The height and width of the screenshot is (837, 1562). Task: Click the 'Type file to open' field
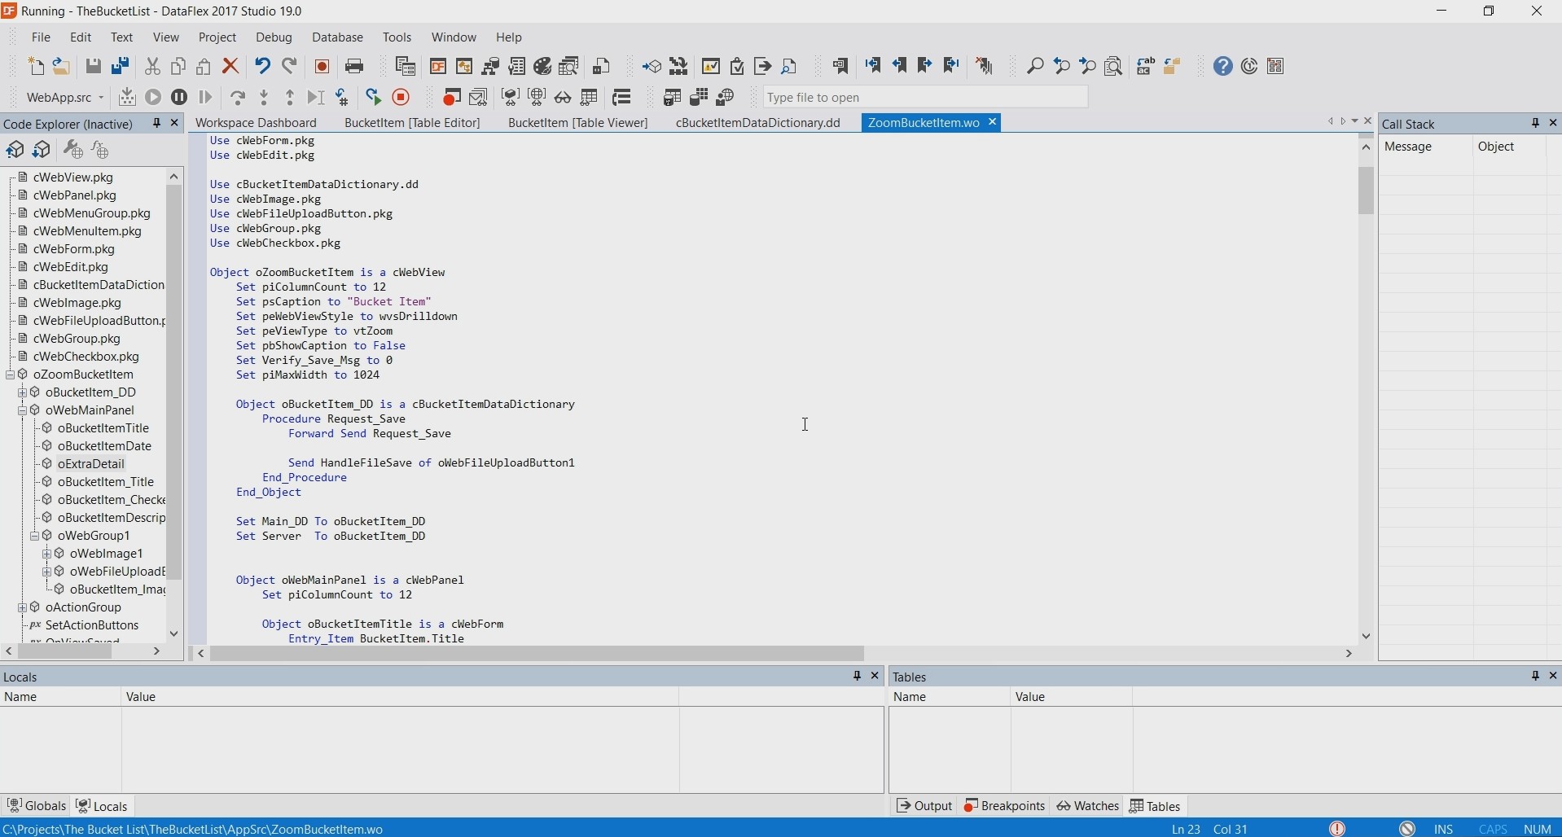click(x=925, y=98)
